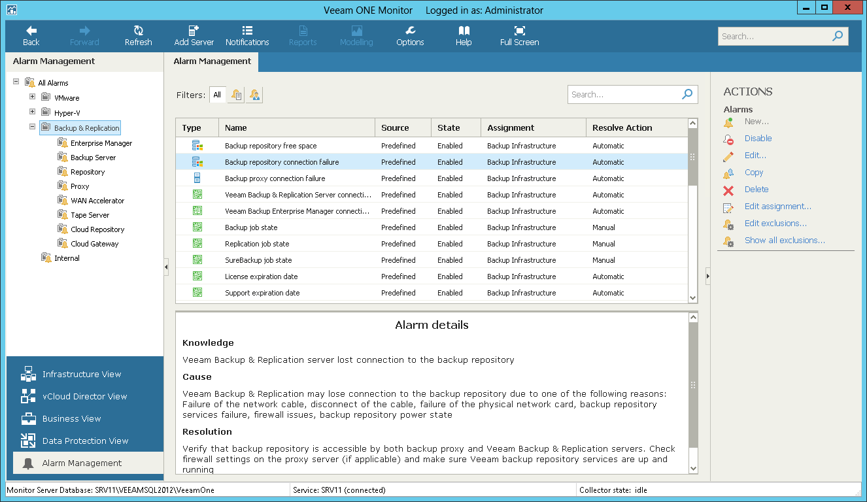Switch to vCloud Director View
Image resolution: width=867 pixels, height=502 pixels.
[85, 397]
